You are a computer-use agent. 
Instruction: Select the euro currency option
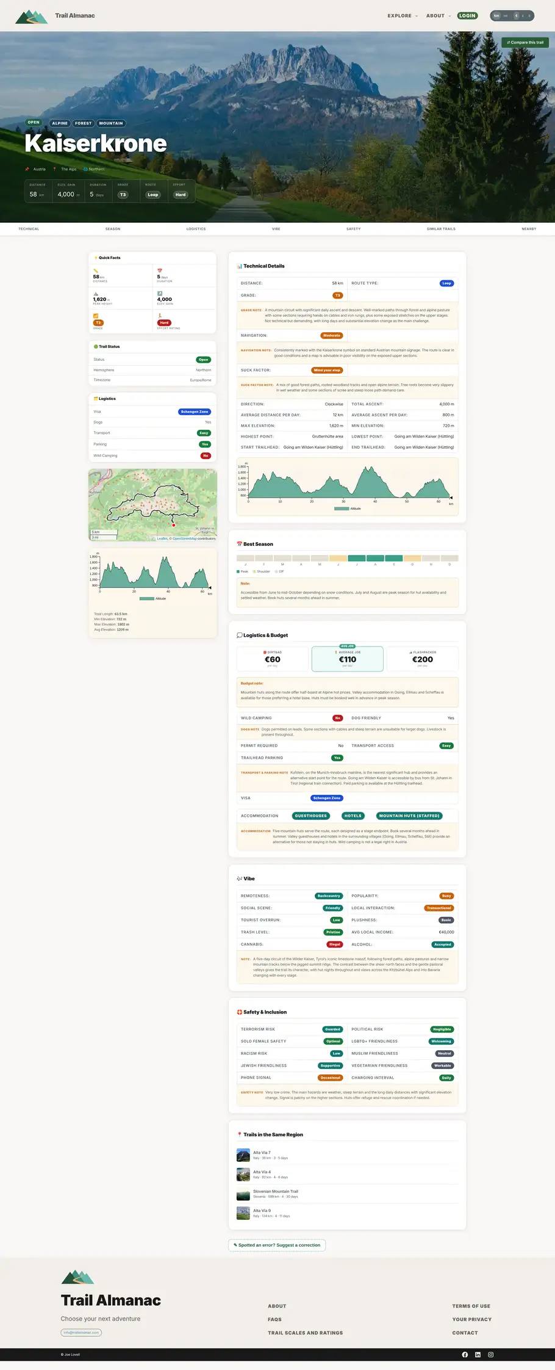[517, 16]
